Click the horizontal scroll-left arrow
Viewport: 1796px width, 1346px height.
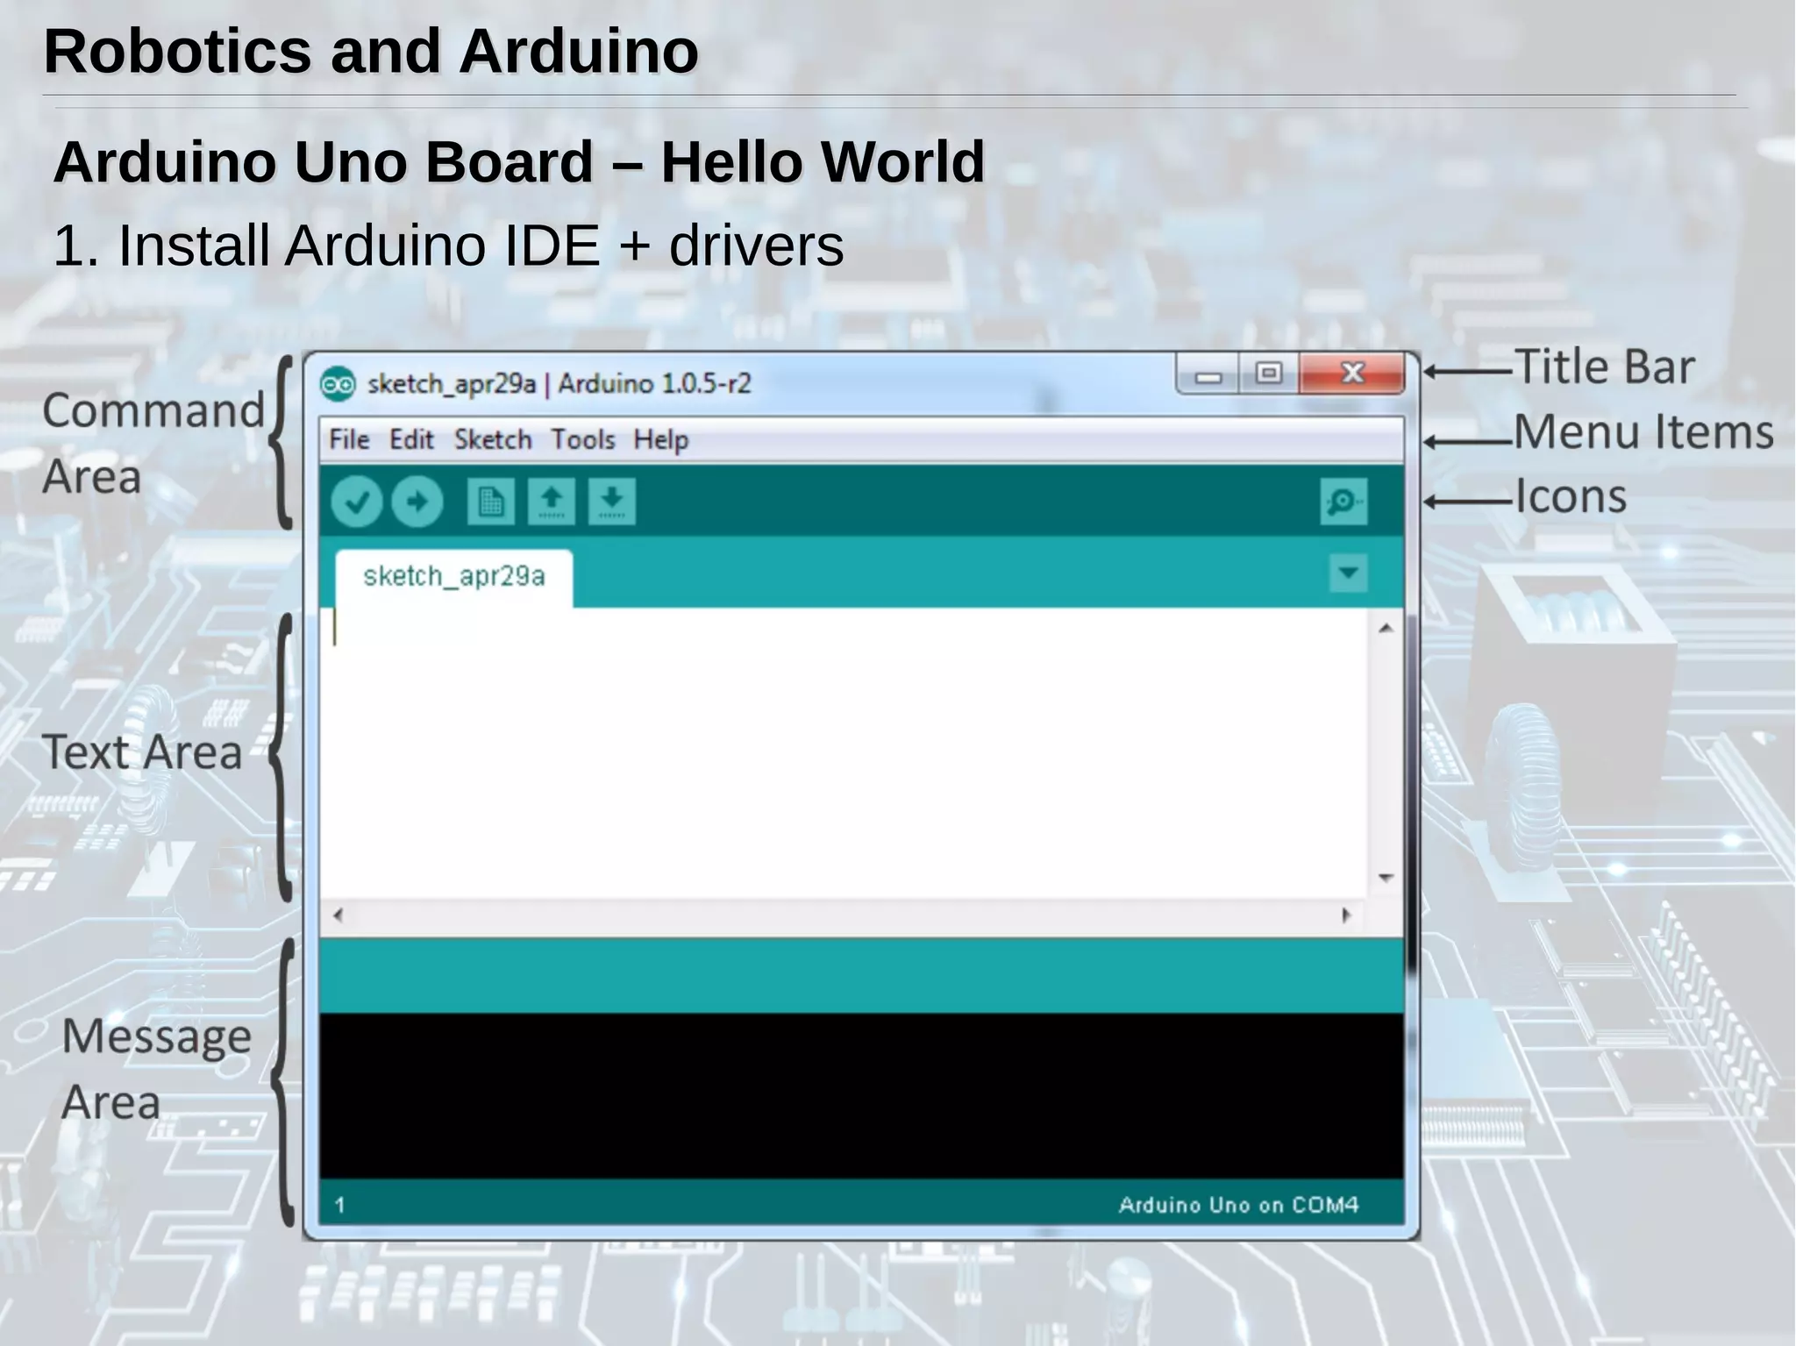click(x=339, y=915)
